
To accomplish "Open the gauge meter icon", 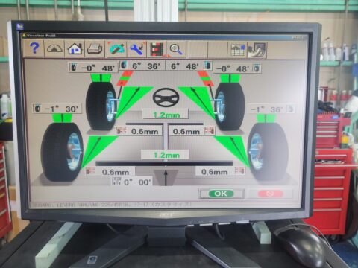I will [54, 48].
